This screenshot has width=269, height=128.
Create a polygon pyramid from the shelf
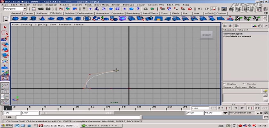pos(69,19)
